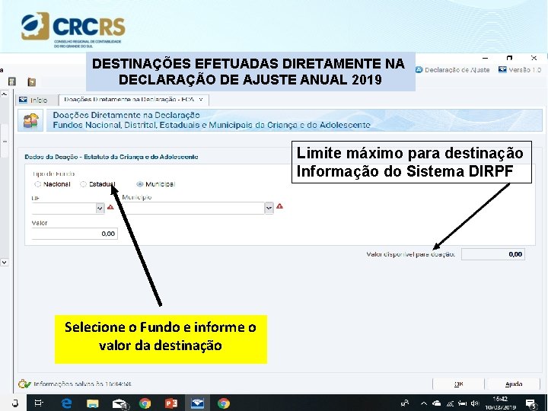The width and height of the screenshot is (548, 411).
Task: Click the CRCRS logo
Action: (x=73, y=29)
